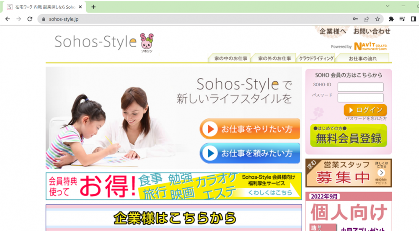This screenshot has width=419, height=231.
Task: Open the クラウドライティング tab
Action: pyautogui.click(x=316, y=58)
